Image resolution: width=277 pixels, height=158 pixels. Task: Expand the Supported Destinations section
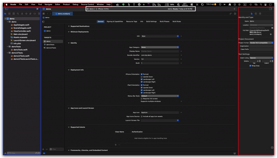[x=69, y=26]
